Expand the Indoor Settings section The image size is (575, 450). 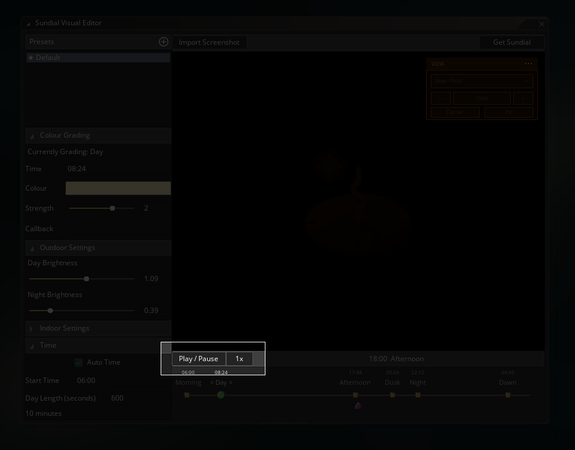click(x=31, y=329)
